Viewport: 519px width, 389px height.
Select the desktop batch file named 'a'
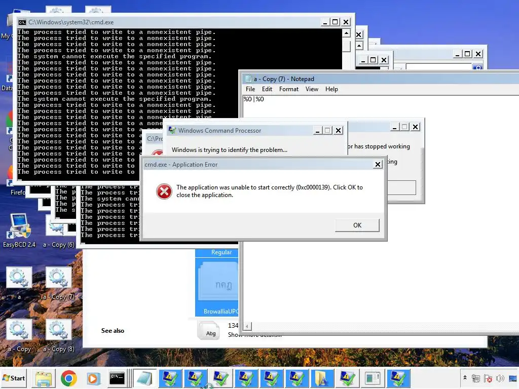click(x=19, y=283)
